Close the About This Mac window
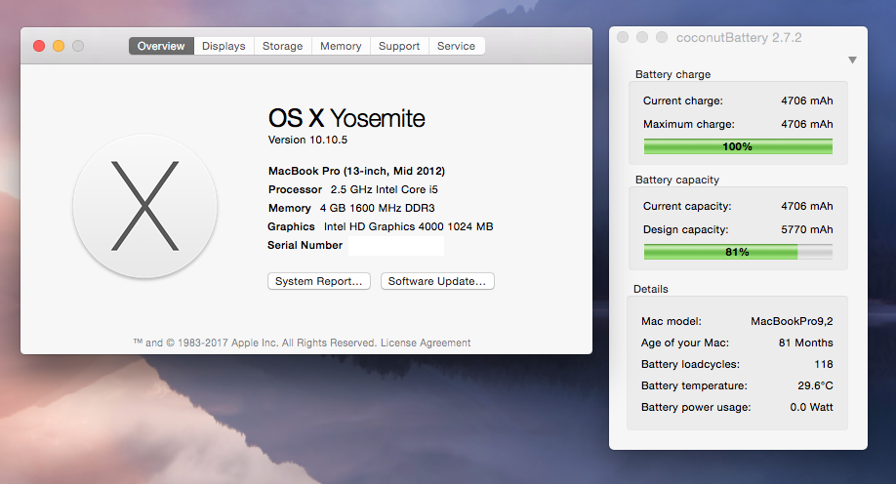 [x=39, y=46]
